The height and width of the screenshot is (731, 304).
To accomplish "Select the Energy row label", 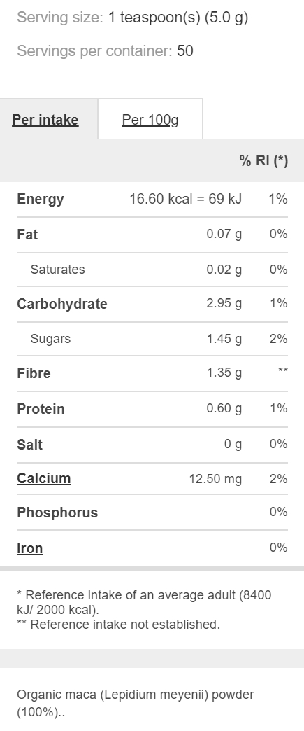I will 41,199.
